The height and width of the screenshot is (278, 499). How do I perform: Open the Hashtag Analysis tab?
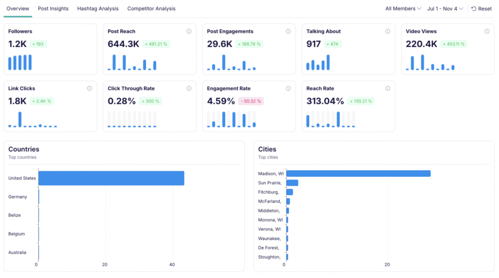[x=97, y=9]
